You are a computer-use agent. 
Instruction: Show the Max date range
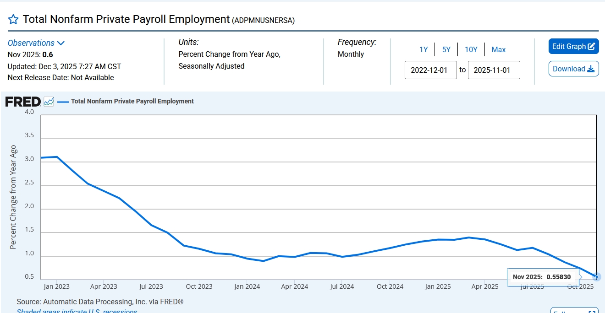499,49
